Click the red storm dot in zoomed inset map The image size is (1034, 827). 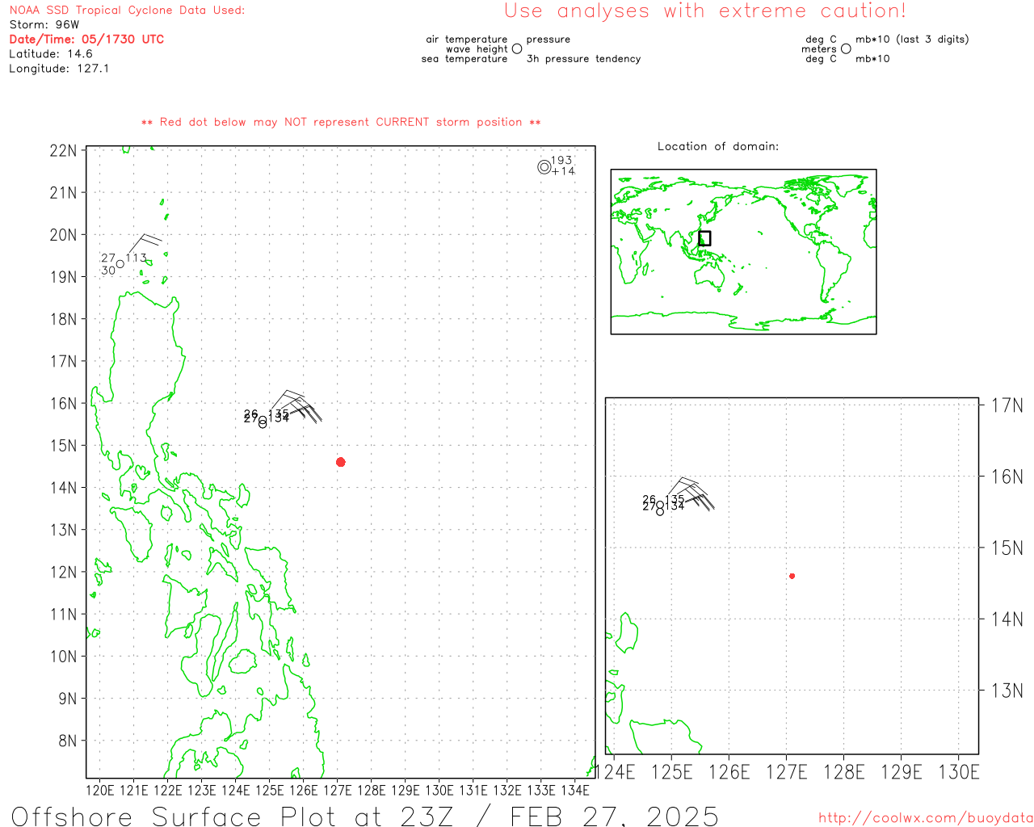tap(792, 576)
